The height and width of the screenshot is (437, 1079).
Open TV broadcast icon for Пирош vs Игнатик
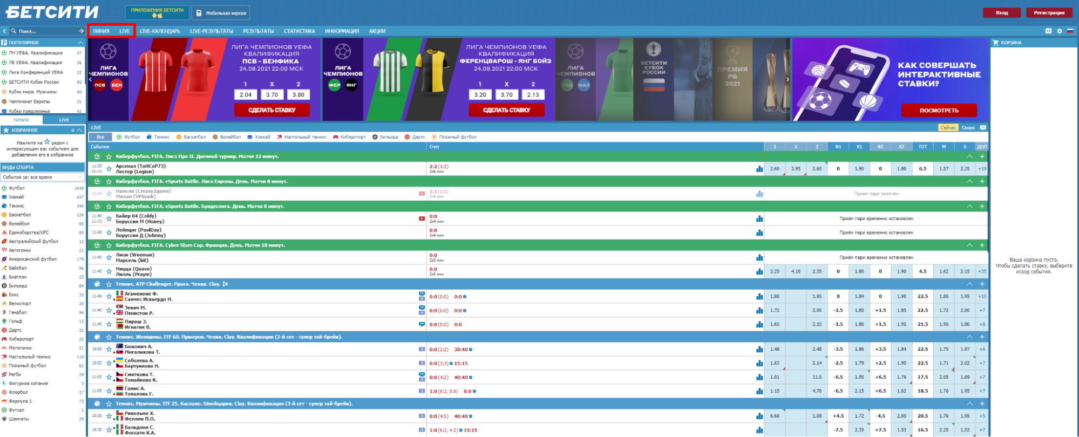coord(422,324)
